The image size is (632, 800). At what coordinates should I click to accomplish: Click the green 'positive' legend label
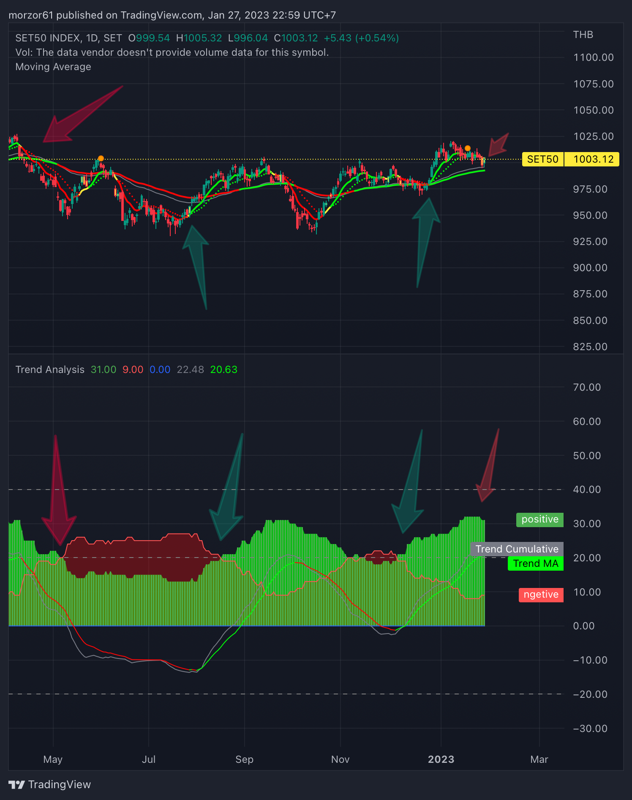[540, 520]
